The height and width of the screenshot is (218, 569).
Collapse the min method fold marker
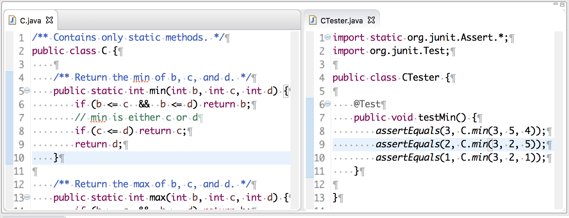pos(27,90)
